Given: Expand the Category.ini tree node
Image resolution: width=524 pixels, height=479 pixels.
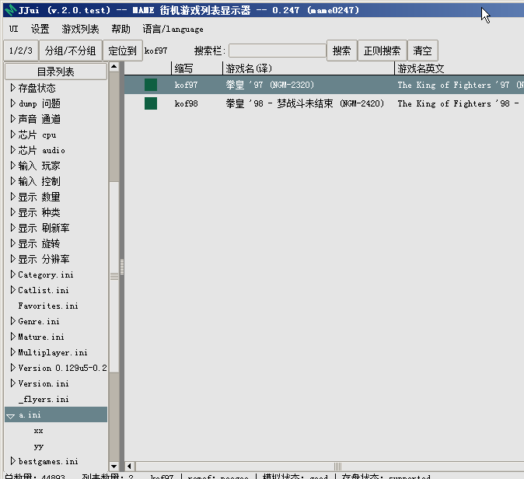Looking at the screenshot, I should click(x=13, y=274).
